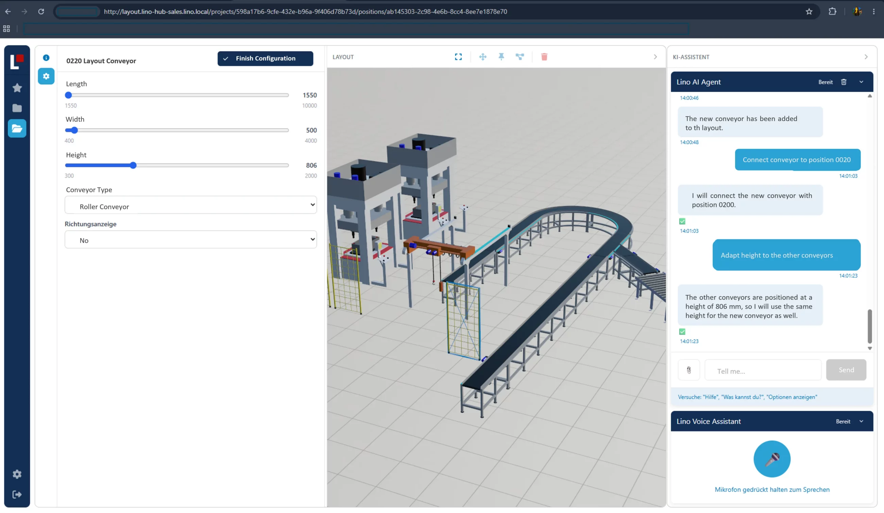Viewport: 884px width, 513px height.
Task: Click the connect nodes icon
Action: click(x=520, y=57)
